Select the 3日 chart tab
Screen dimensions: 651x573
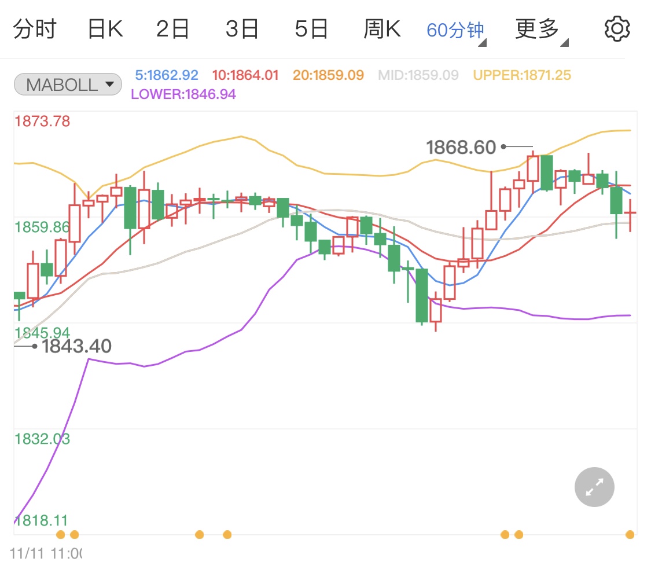click(x=242, y=29)
